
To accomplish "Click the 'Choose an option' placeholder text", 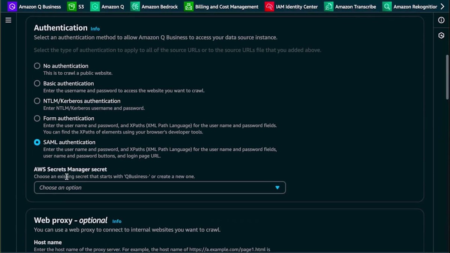I will (x=60, y=188).
